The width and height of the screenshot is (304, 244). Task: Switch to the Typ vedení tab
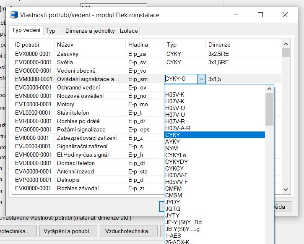tap(26, 30)
